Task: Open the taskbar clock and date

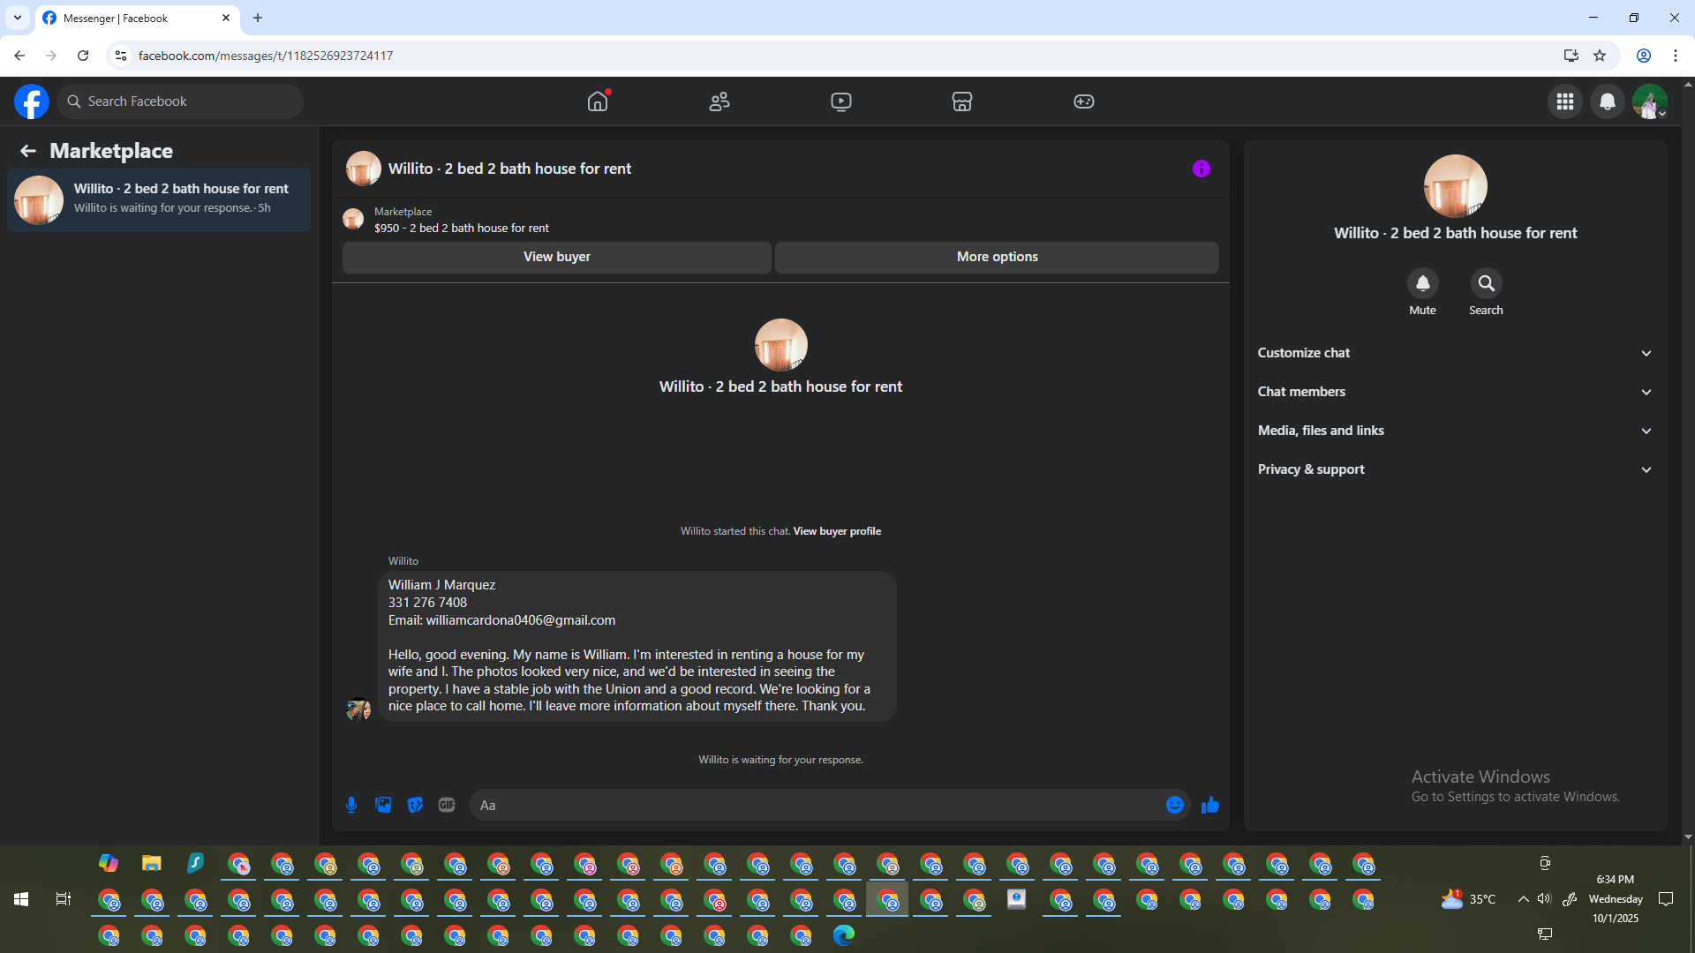Action: click(x=1616, y=899)
